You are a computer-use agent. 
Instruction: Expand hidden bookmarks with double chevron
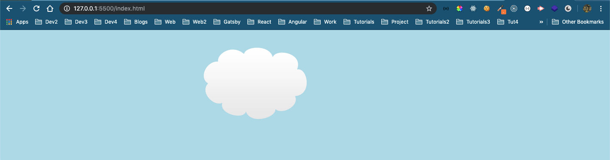pos(541,22)
